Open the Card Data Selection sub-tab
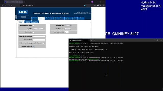This screenshot has width=163, height=91. [28, 22]
